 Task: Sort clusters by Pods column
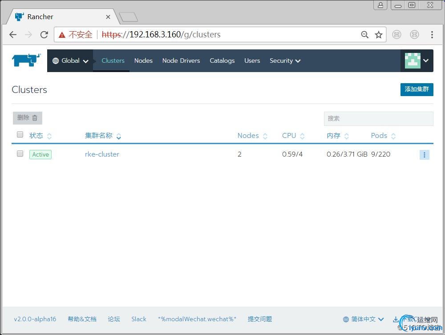click(x=383, y=136)
